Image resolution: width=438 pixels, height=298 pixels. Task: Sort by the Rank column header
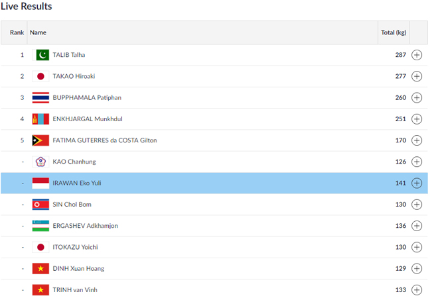pos(17,32)
